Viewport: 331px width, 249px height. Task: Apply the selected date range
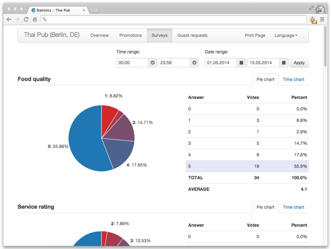(299, 62)
